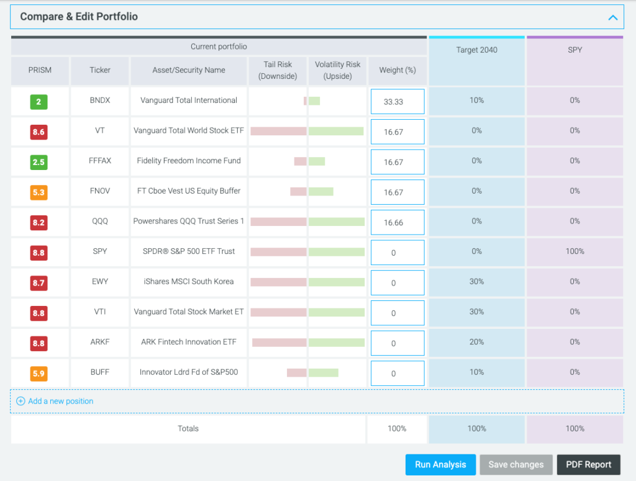The height and width of the screenshot is (481, 636).
Task: Click the VT tail risk downside bar
Action: 278,131
